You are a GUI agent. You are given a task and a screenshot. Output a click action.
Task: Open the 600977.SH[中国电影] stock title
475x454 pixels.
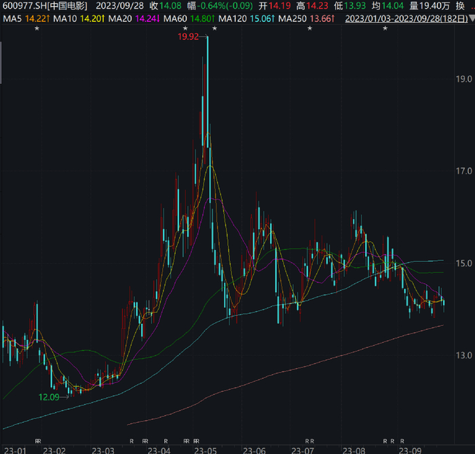(x=45, y=6)
